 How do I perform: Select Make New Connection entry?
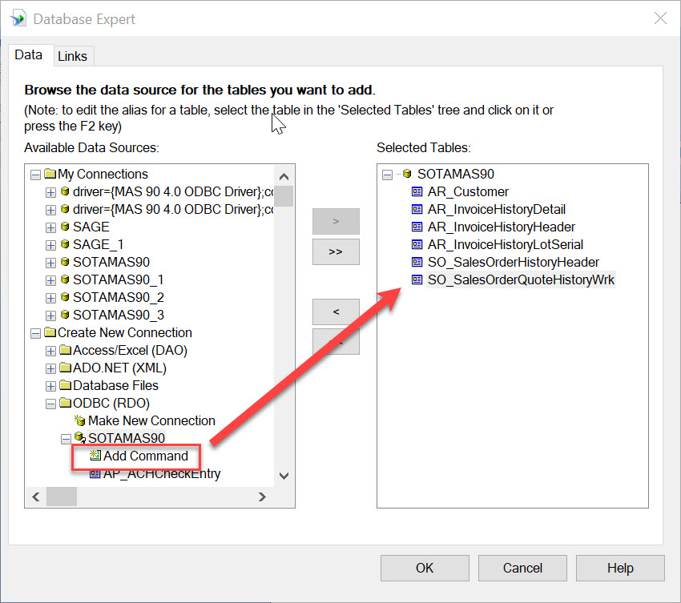[x=151, y=420]
